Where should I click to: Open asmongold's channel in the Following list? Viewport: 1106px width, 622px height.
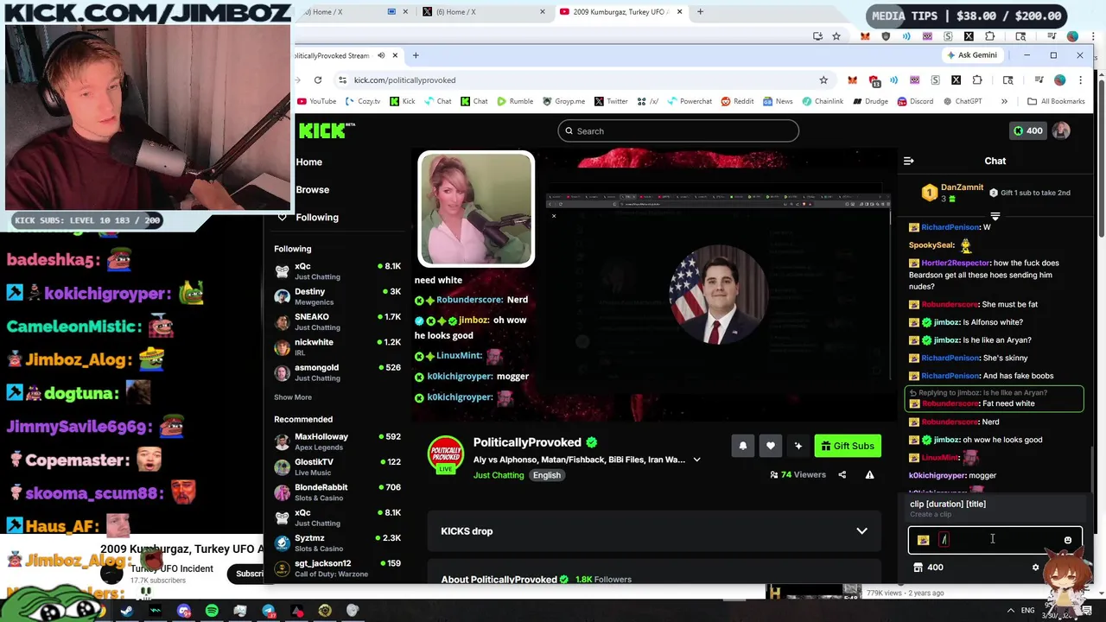click(337, 372)
